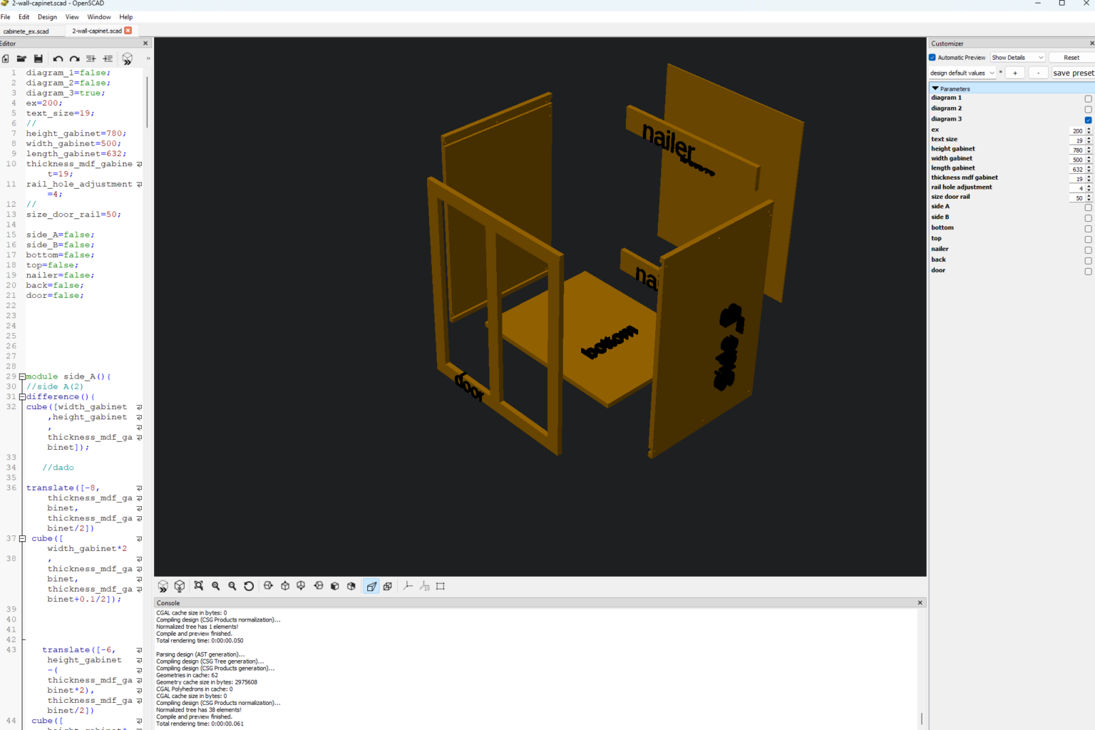The height and width of the screenshot is (730, 1095).
Task: Click the Preview icon in editor toolbar
Action: [128, 59]
